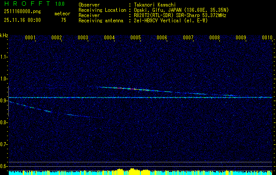Click the Receiving antenna label
Image resolution: width=276 pixels, height=175 pixels.
coord(101,21)
